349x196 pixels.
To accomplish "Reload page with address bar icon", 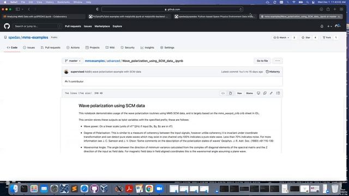I will [x=240, y=9].
